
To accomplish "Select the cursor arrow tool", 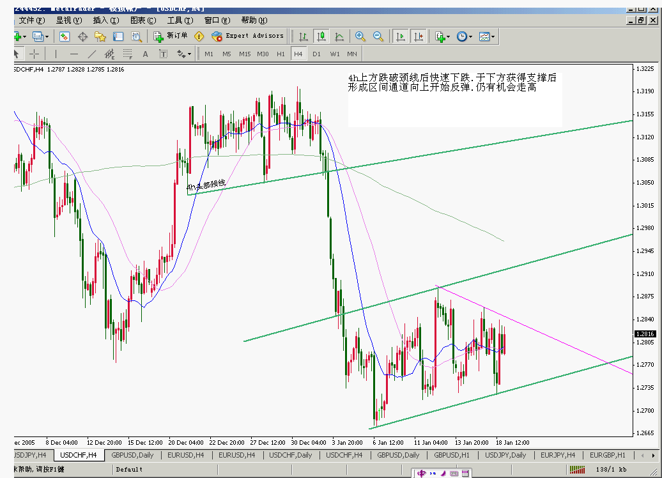I will tap(17, 54).
